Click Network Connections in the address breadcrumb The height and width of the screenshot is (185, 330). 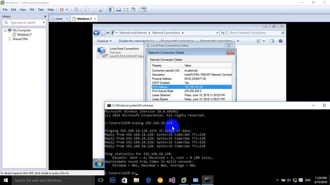[166, 33]
